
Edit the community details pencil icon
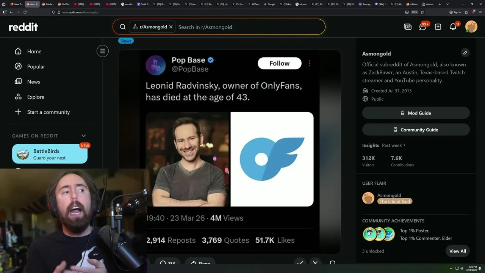coord(465,53)
